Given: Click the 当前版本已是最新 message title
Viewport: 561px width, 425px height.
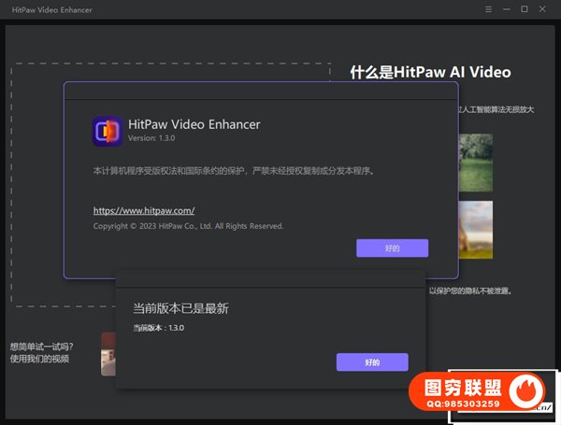Looking at the screenshot, I should pyautogui.click(x=180, y=308).
